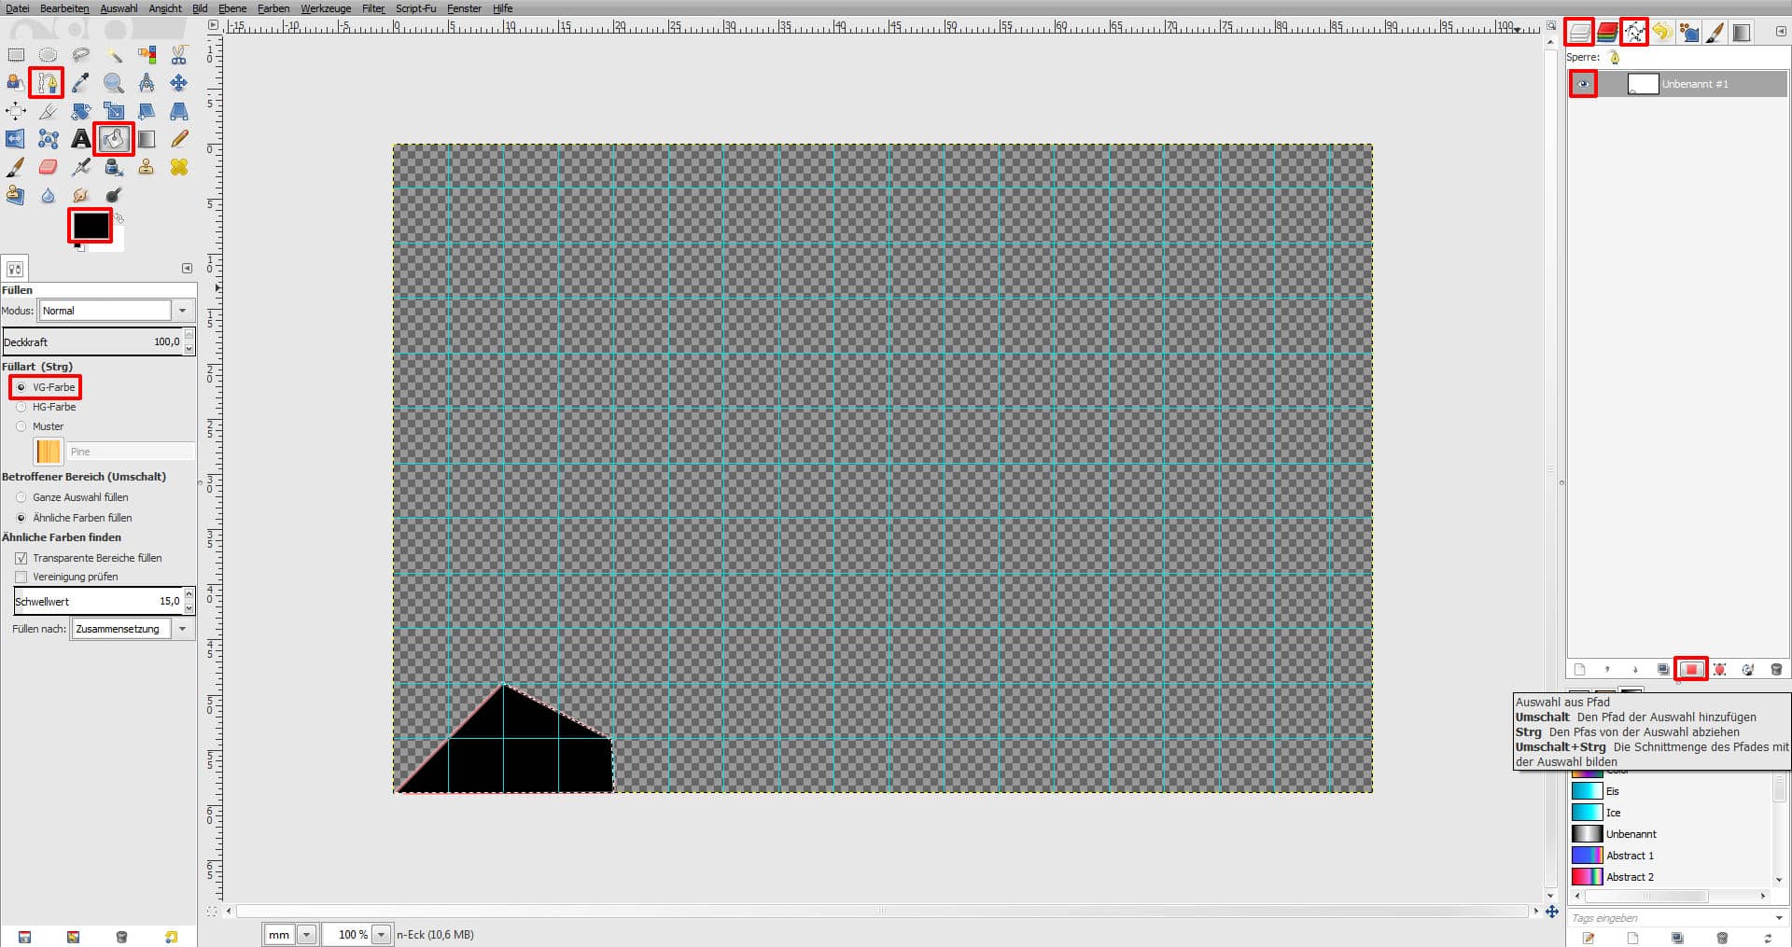Select the Paths tool (Pfade)
This screenshot has width=1792, height=947.
(47, 82)
